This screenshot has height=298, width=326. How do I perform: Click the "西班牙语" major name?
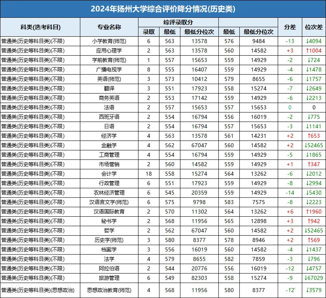[109, 117]
